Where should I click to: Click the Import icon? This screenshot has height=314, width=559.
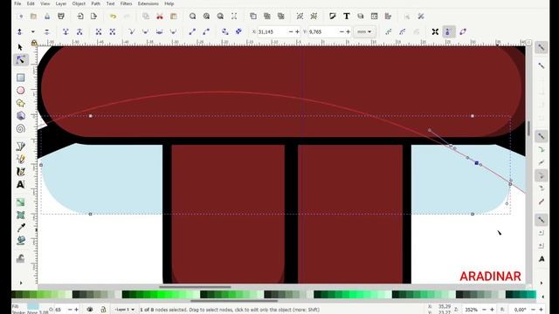pos(80,17)
